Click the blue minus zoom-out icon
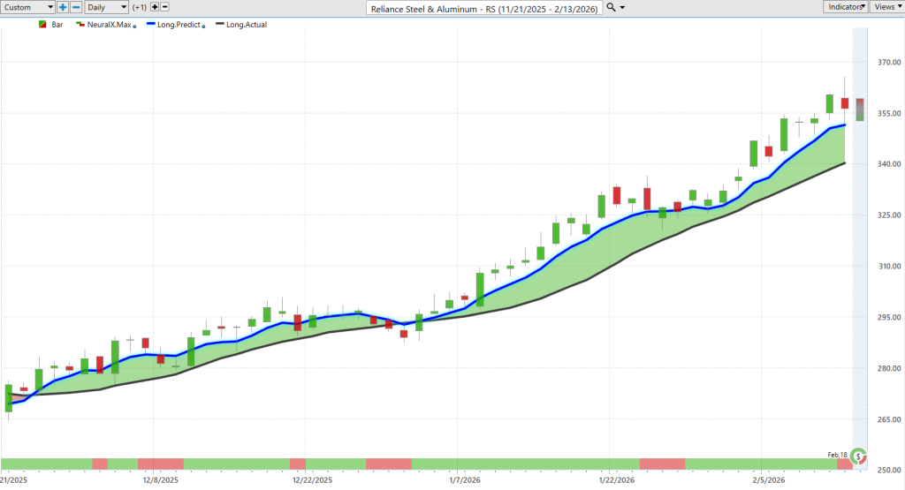 (x=76, y=7)
